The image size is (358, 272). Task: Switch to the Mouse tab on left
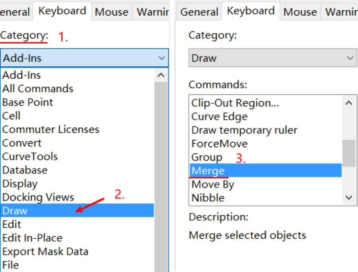111,12
